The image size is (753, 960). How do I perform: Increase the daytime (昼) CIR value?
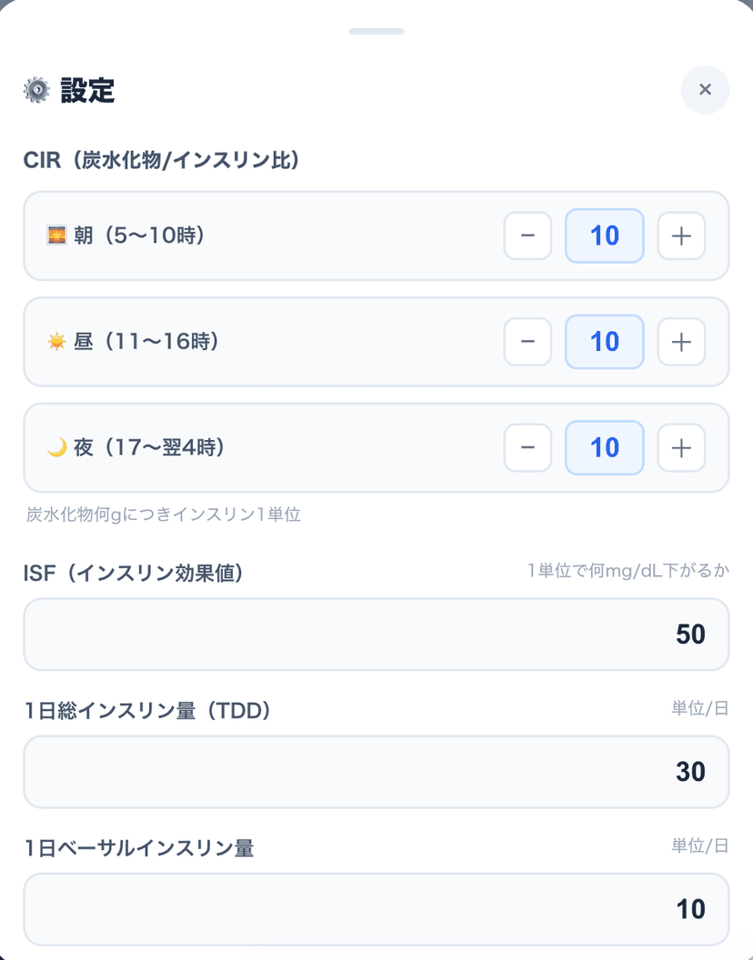[x=681, y=342]
